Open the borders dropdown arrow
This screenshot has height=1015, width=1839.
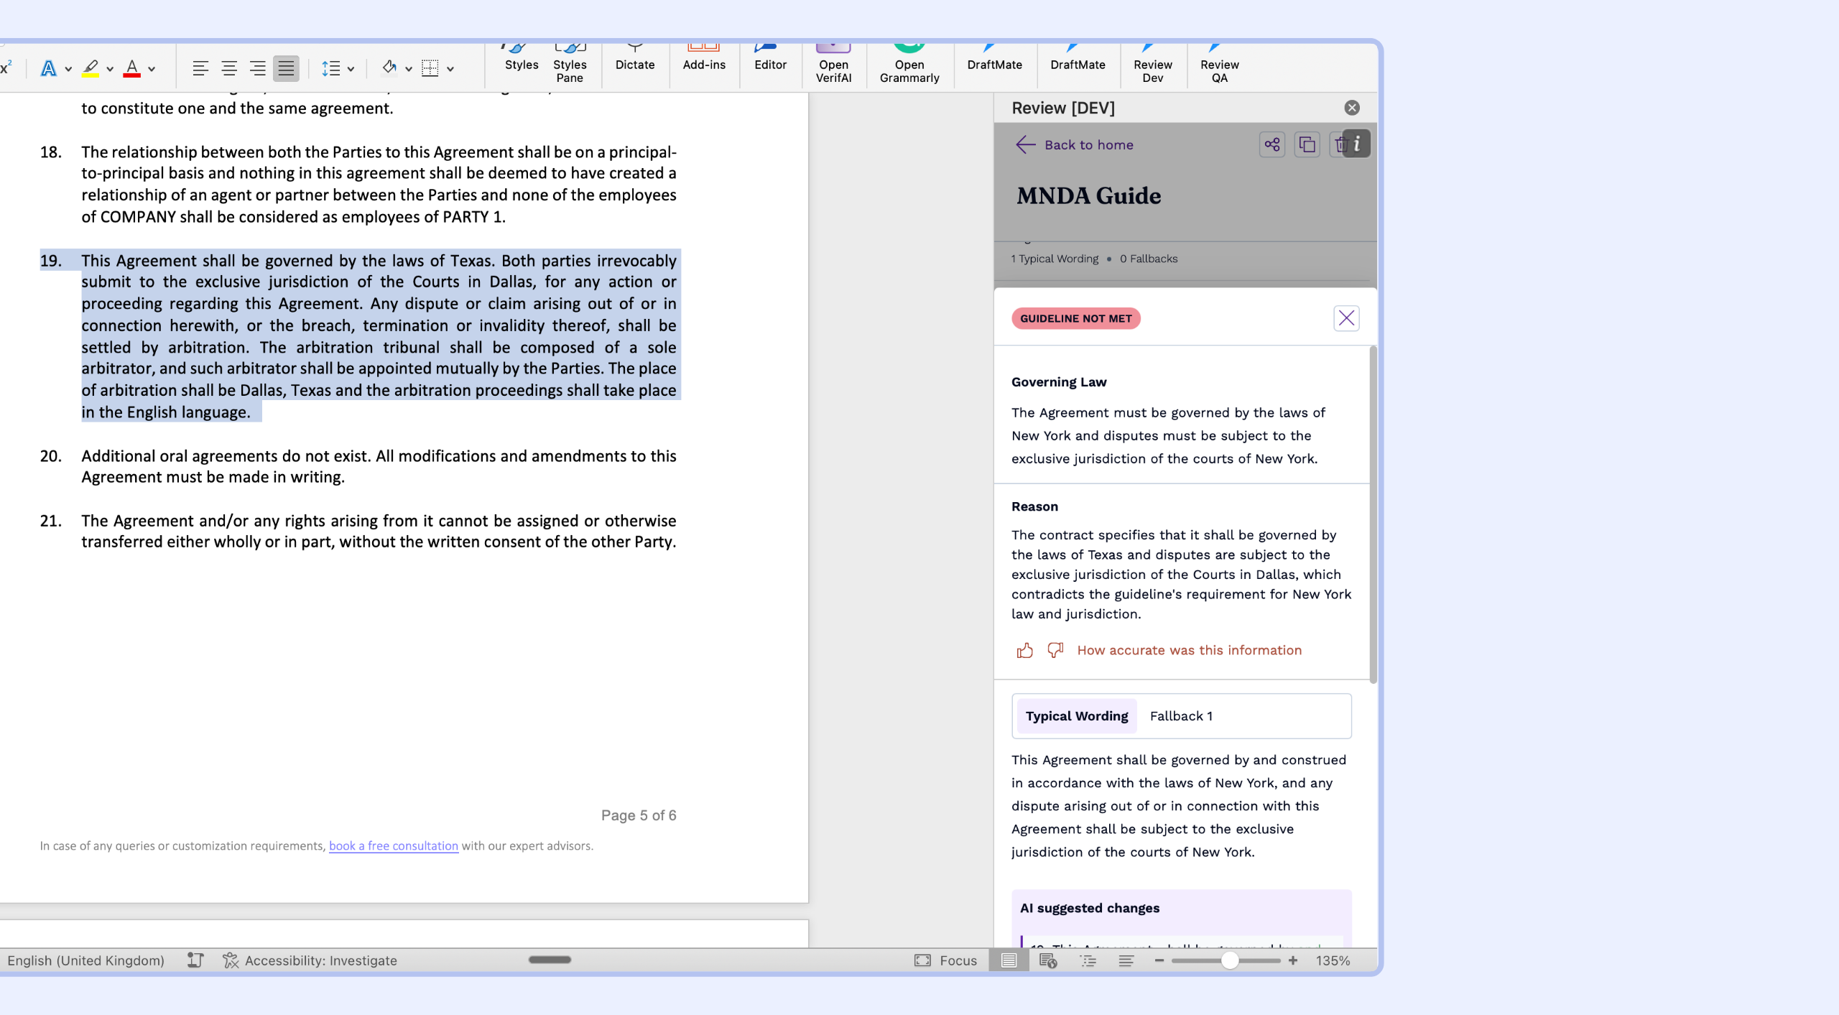pos(450,70)
